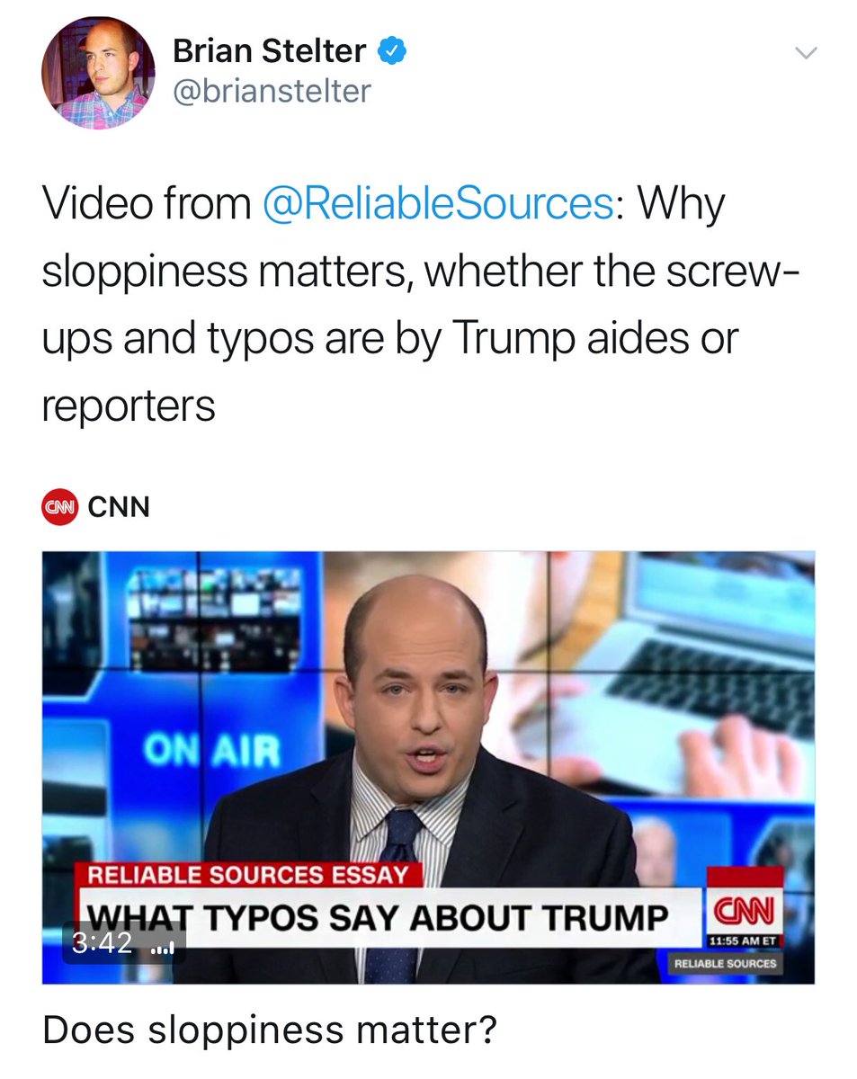Screen dimensions: 857x1079
Task: Open the @brianstelter handle
Action: [272, 92]
